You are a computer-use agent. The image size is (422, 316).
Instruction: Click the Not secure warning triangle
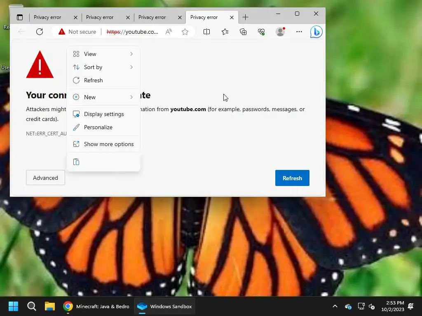[x=62, y=32]
